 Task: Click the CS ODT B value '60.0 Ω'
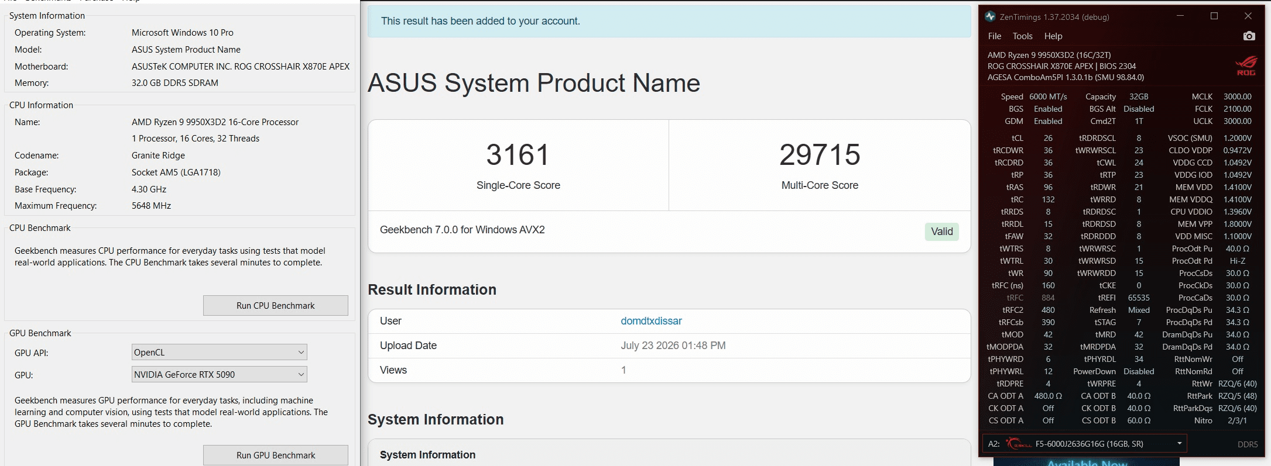(1139, 420)
